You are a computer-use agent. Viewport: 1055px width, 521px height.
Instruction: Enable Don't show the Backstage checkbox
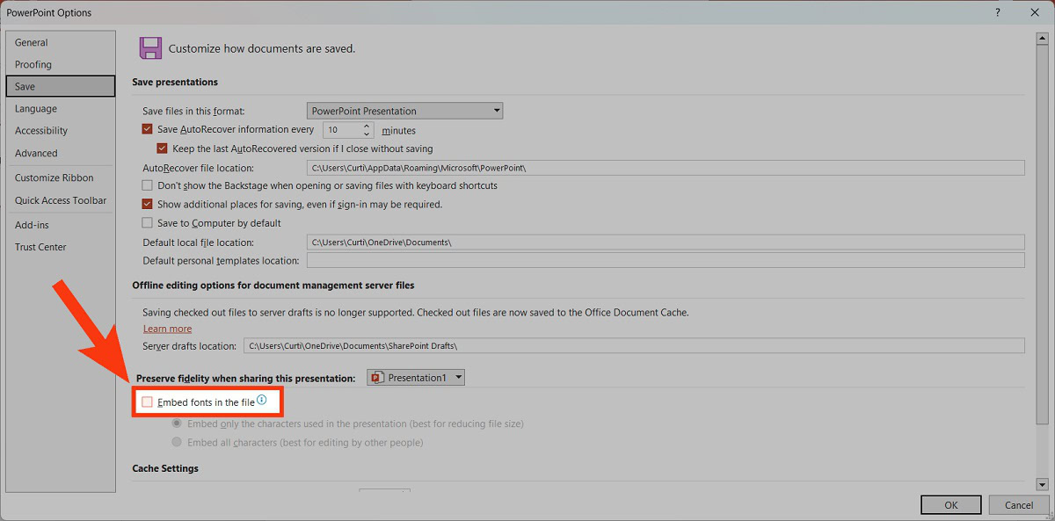tap(148, 185)
